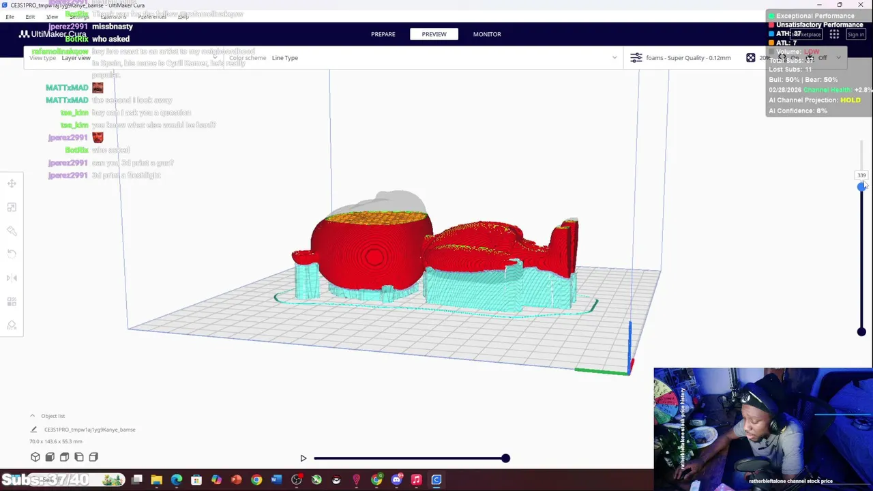Open Microsoft Word in taskbar
Screen dimensions: 873x491
[x=276, y=480]
